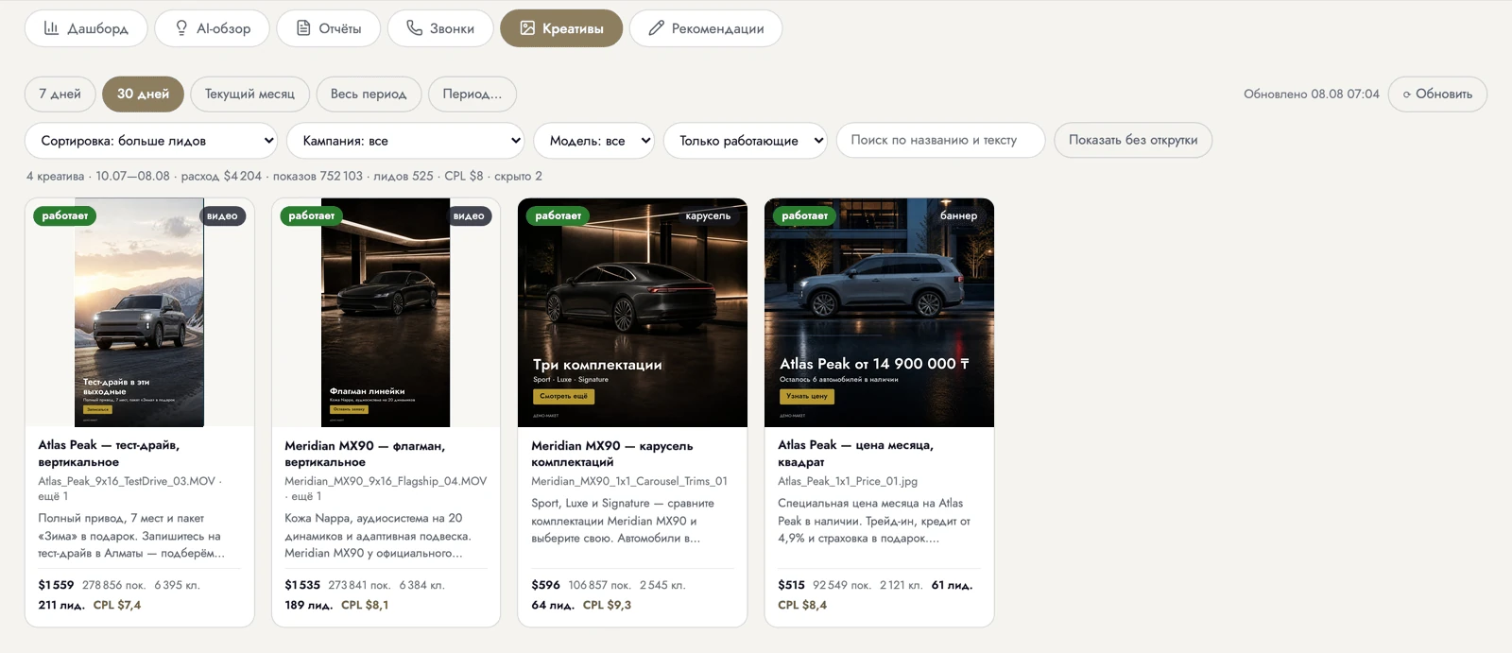The image size is (1512, 653).
Task: Click refresh arrow icon in Обновить
Action: 1407,95
